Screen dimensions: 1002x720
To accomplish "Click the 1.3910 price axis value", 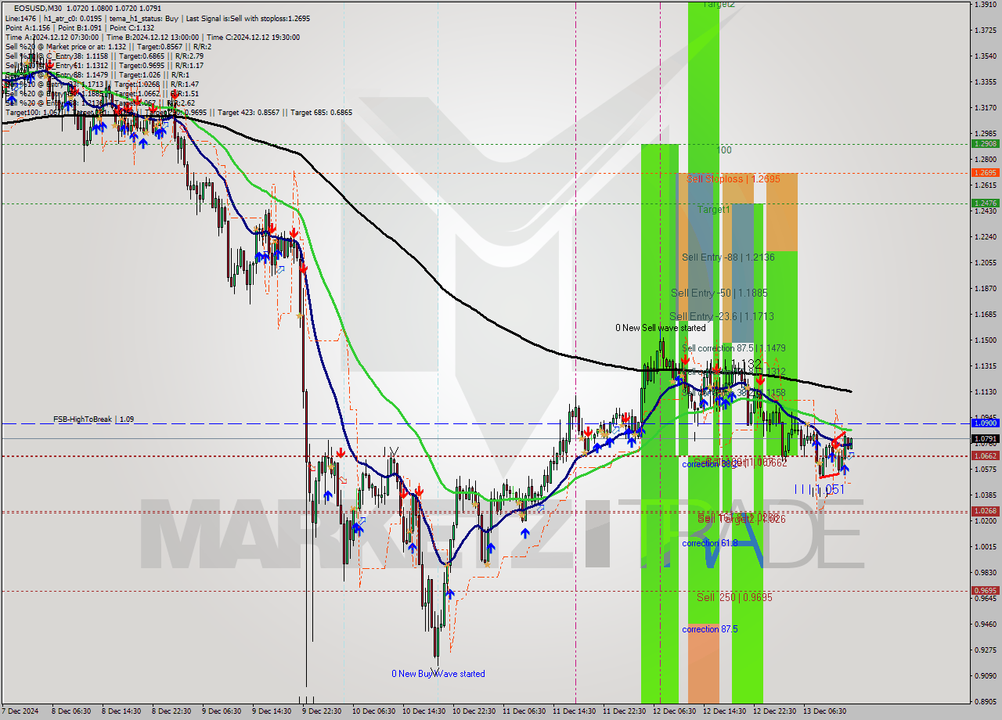I will (985, 5).
